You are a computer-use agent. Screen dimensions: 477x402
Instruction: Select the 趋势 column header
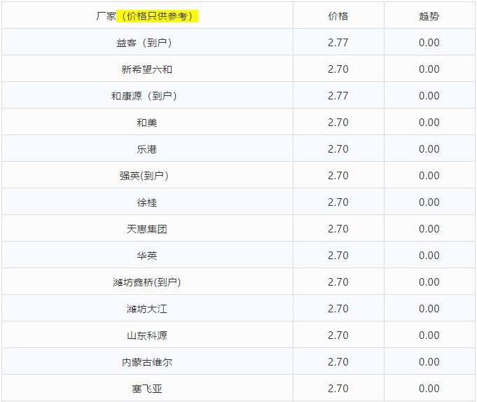point(429,16)
